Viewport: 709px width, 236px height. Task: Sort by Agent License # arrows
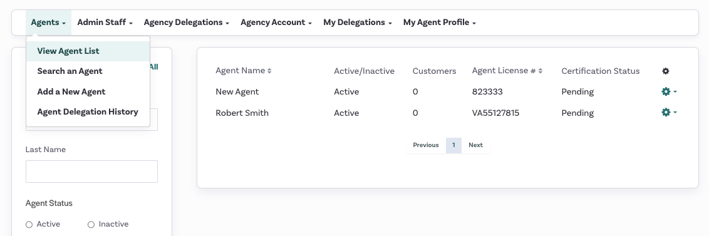tap(541, 71)
